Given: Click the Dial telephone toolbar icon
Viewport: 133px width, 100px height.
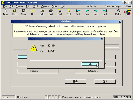Looking at the screenshot, I should 69,11.
